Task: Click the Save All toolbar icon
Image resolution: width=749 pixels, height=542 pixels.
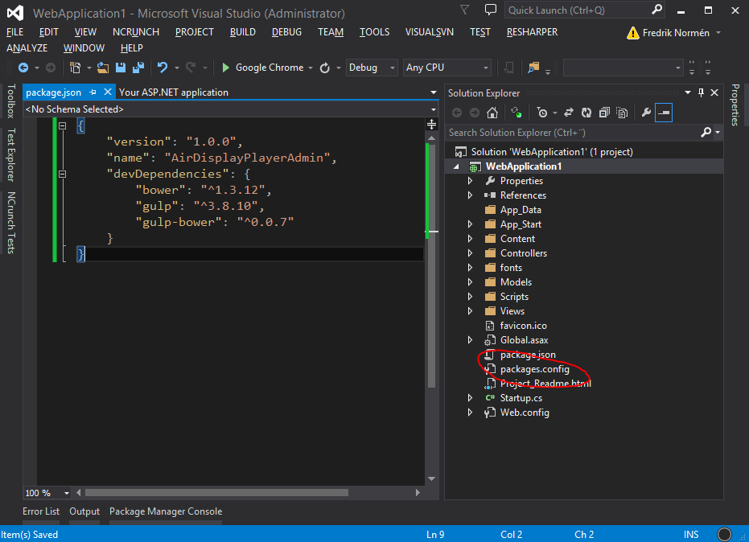Action: point(138,68)
